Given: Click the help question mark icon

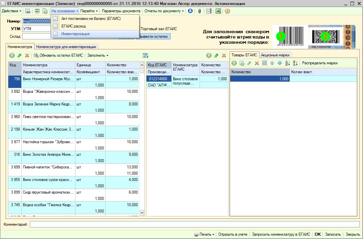Looking at the screenshot, I should [227, 11].
